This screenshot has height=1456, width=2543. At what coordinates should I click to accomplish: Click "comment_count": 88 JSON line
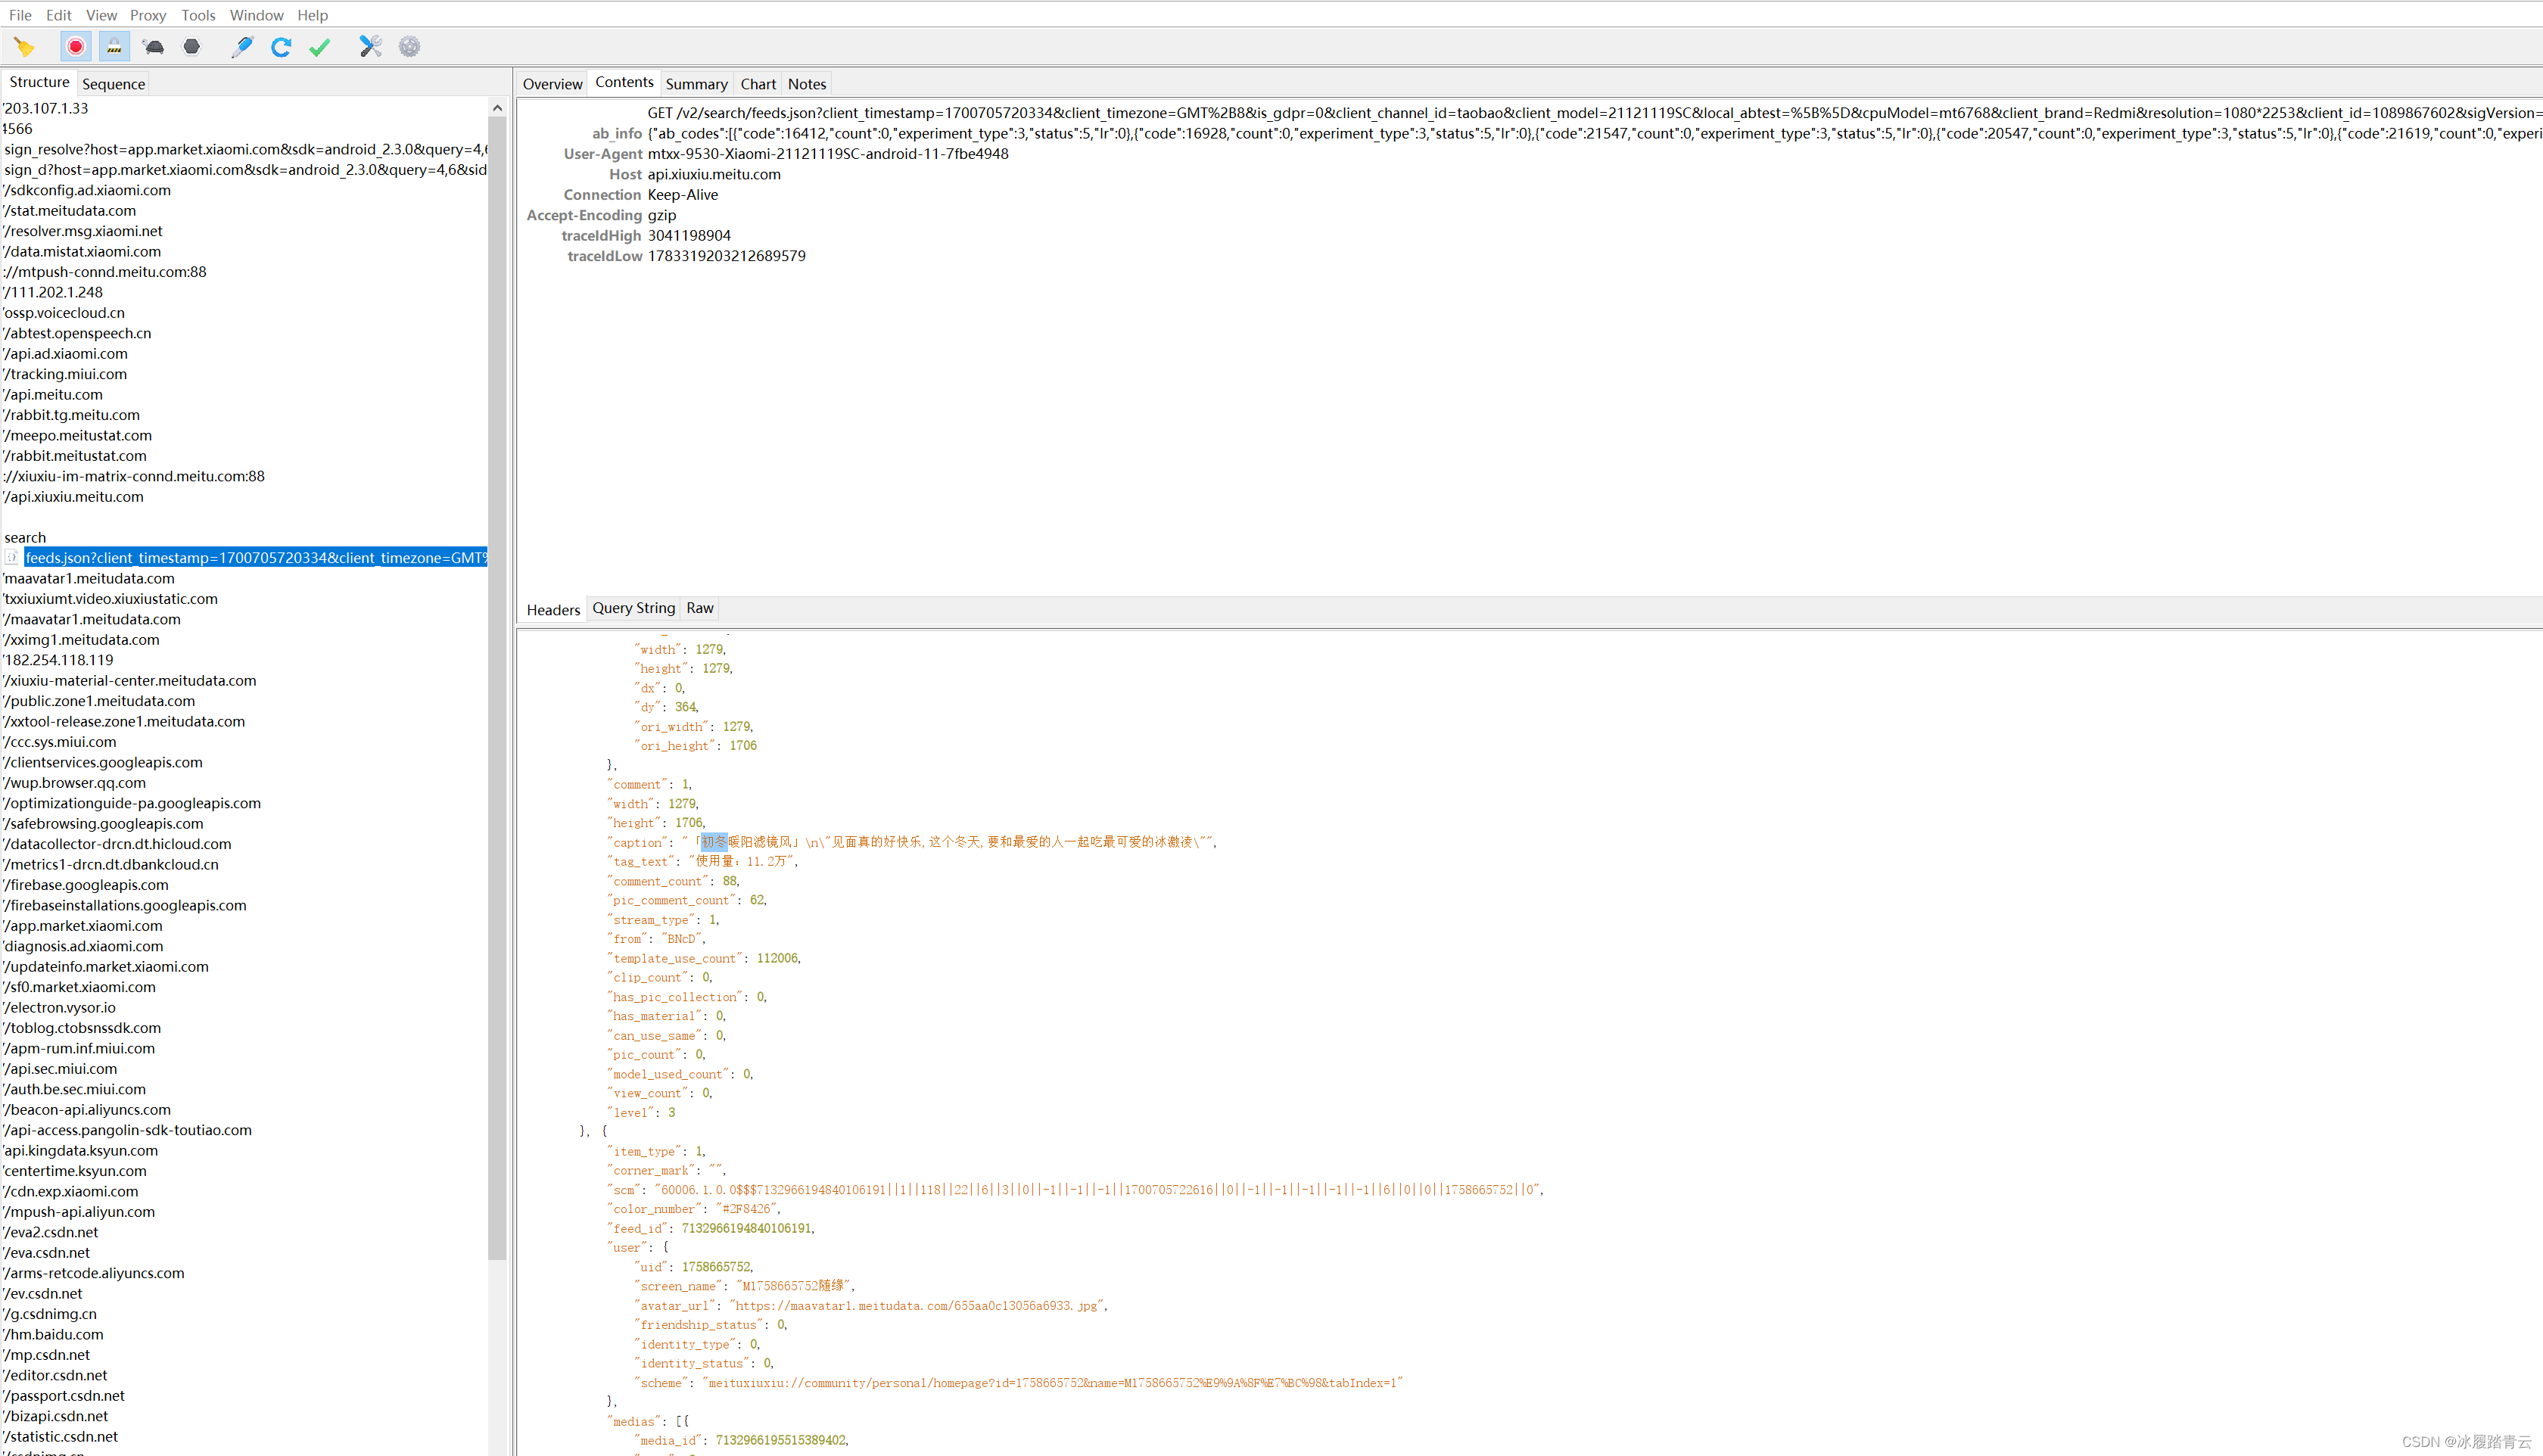(673, 881)
